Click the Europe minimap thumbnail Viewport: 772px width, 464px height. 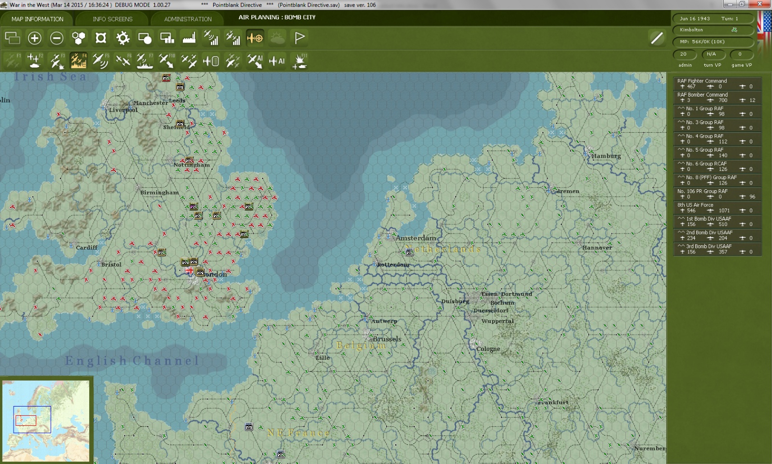point(46,421)
